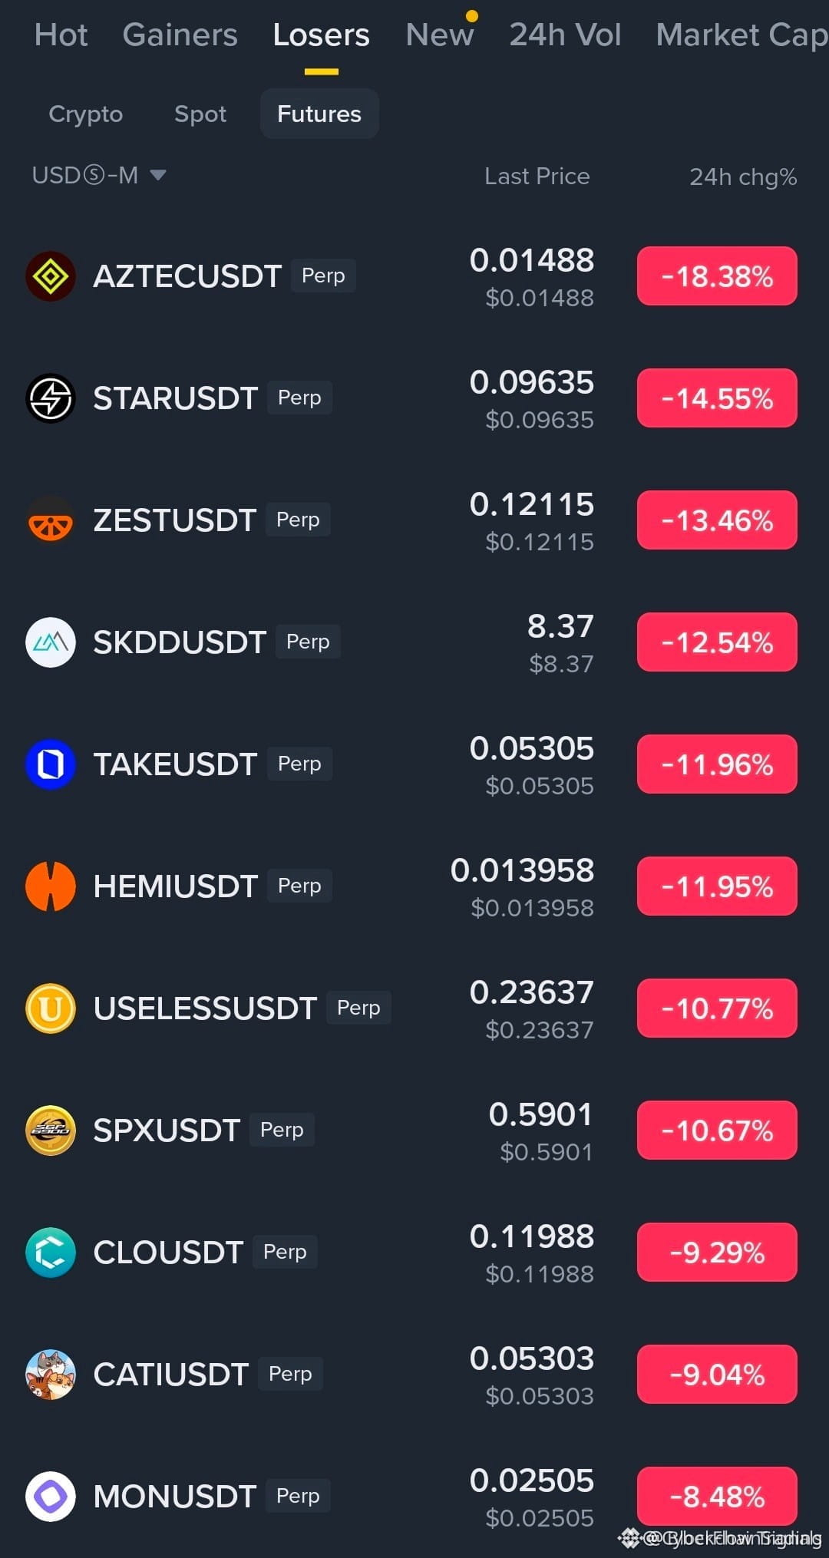Tap the ZESTUSDT orange slice icon

[51, 520]
